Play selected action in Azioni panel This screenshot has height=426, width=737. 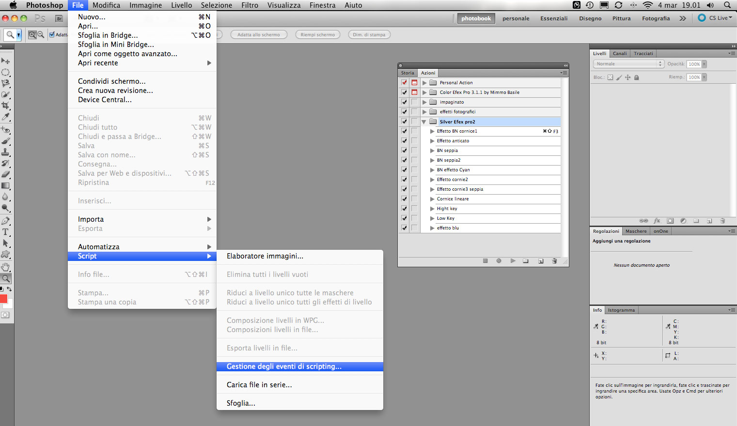tap(513, 261)
